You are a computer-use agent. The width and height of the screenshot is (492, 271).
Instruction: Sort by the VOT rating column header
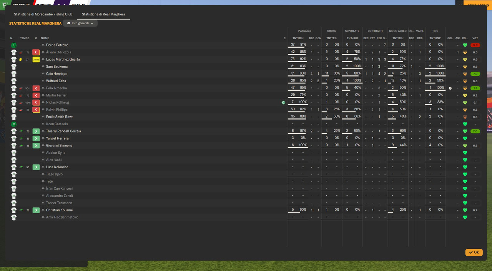475,38
